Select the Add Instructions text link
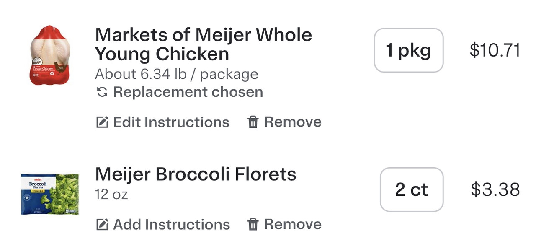Screen dimensions: 536x249 (171, 225)
